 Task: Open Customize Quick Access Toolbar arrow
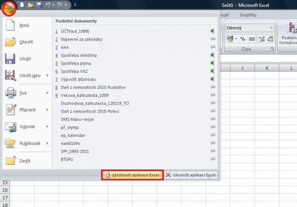(x=75, y=5)
